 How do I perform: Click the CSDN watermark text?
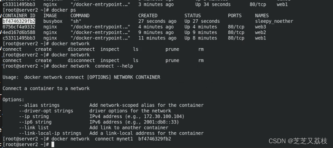tap(298, 141)
